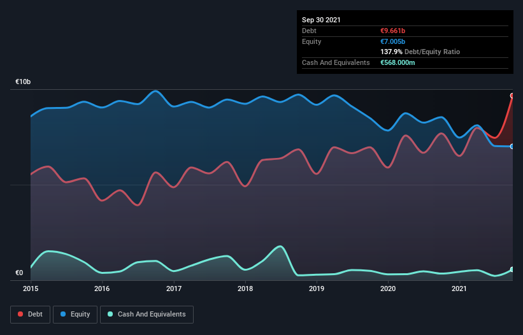Image resolution: width=523 pixels, height=335 pixels.
Task: Click the 2019 x-axis label
Action: pos(317,289)
